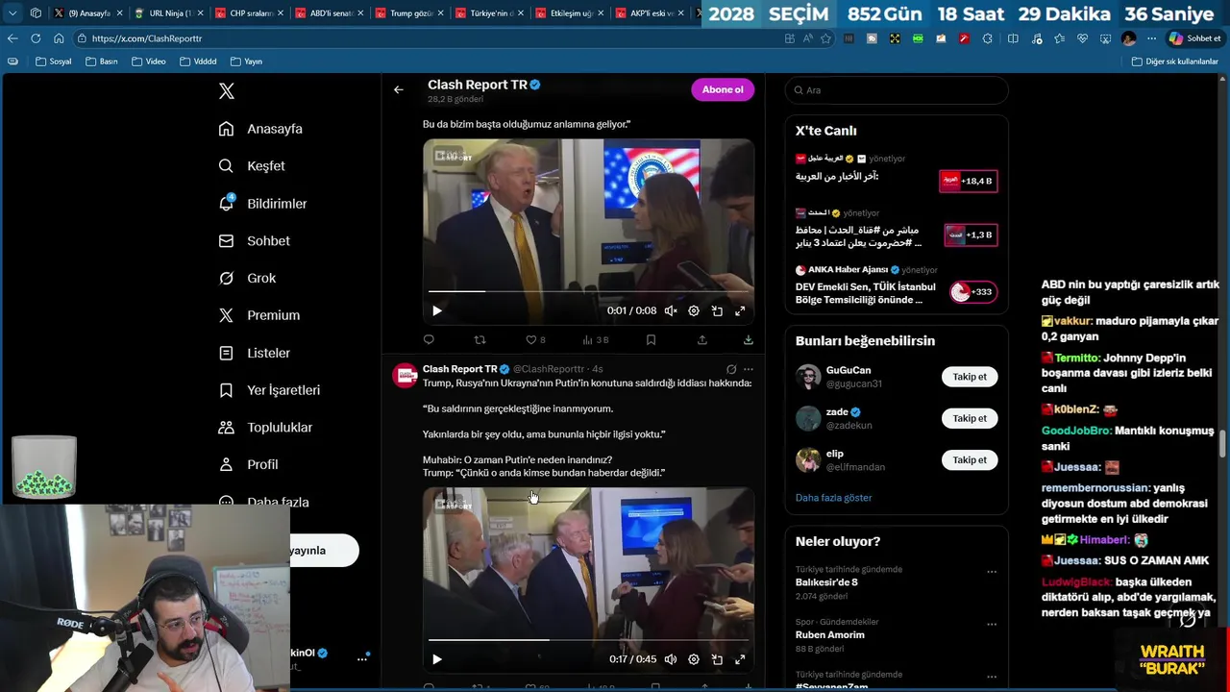Open settings gear on second video
Image resolution: width=1230 pixels, height=692 pixels.
(694, 659)
